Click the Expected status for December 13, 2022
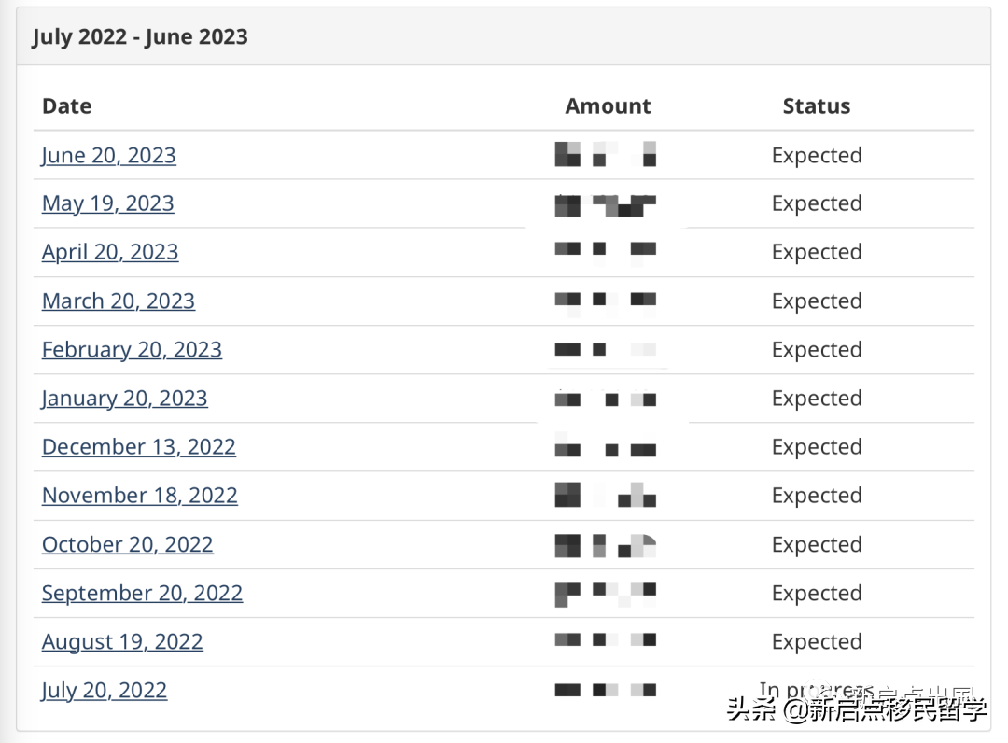The width and height of the screenshot is (1008, 743). coord(816,446)
